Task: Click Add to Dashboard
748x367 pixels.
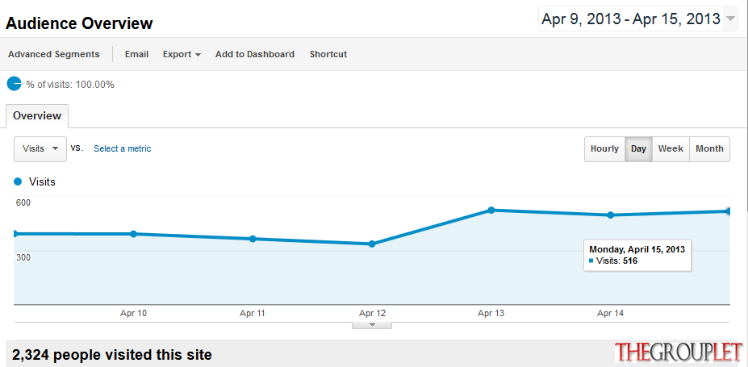Action: coord(255,54)
